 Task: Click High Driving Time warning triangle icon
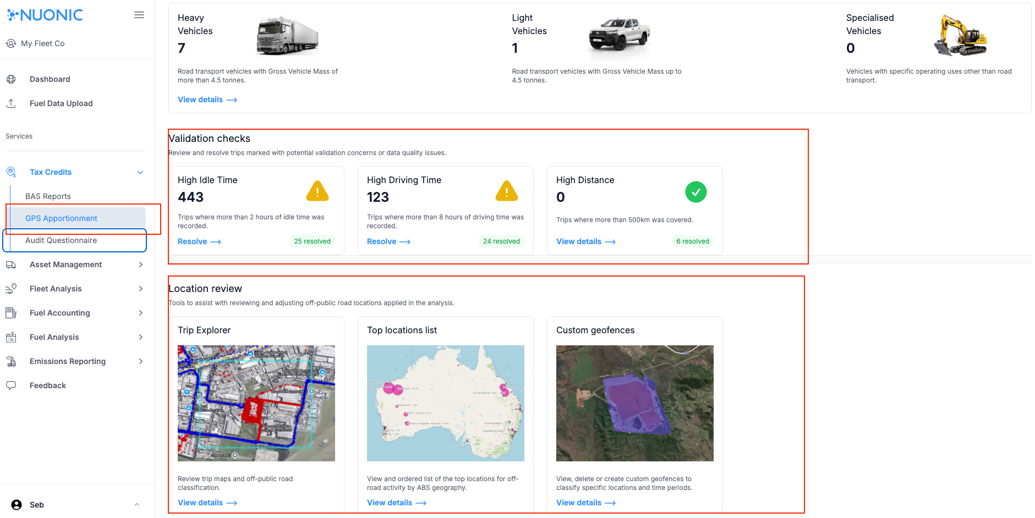tap(507, 191)
